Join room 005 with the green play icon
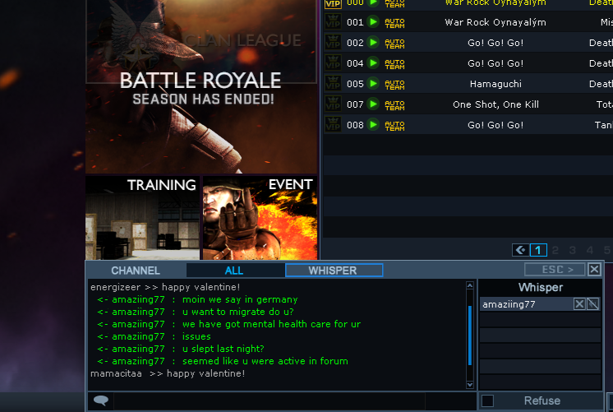Viewport: 613px width, 412px height. pyautogui.click(x=373, y=83)
